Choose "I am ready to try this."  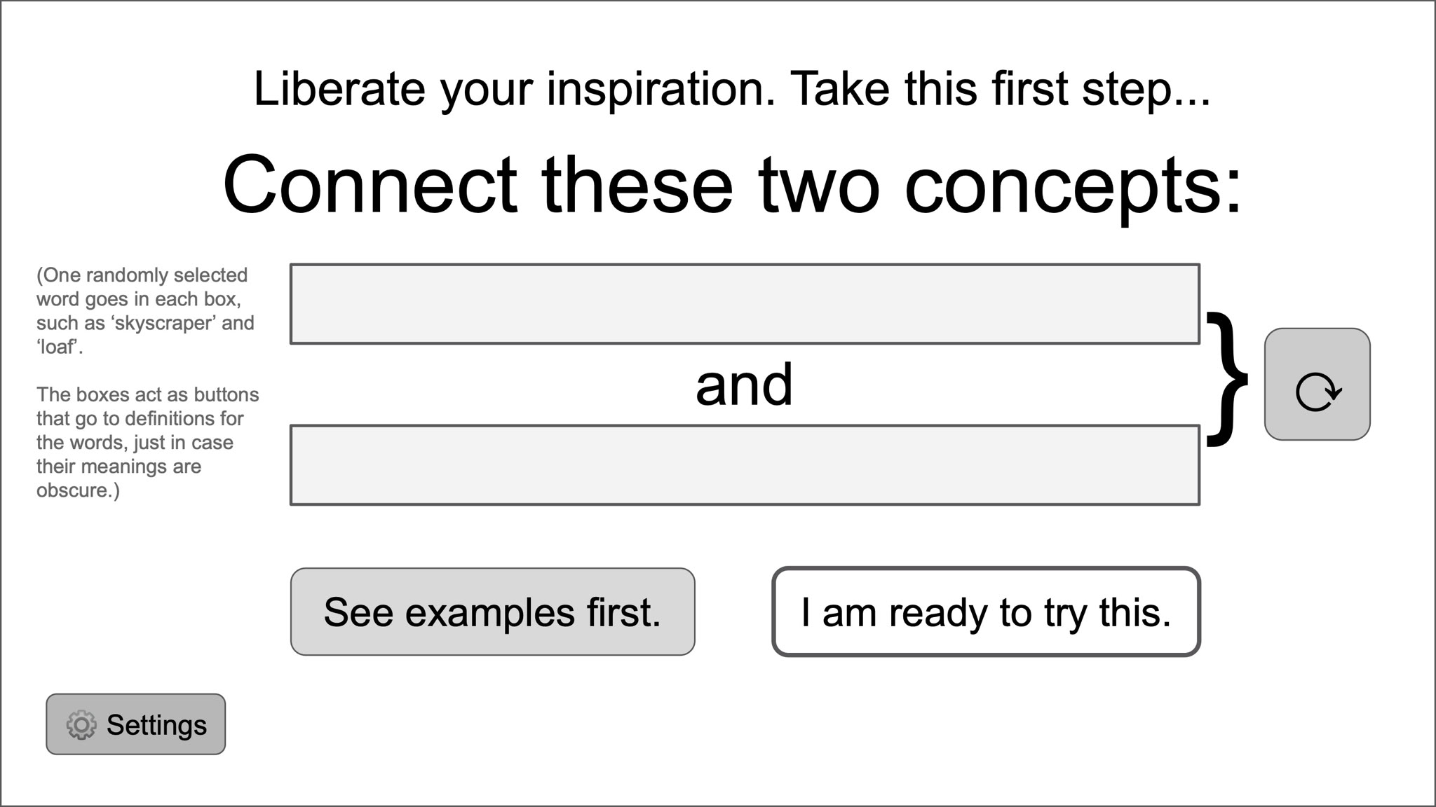click(x=986, y=612)
